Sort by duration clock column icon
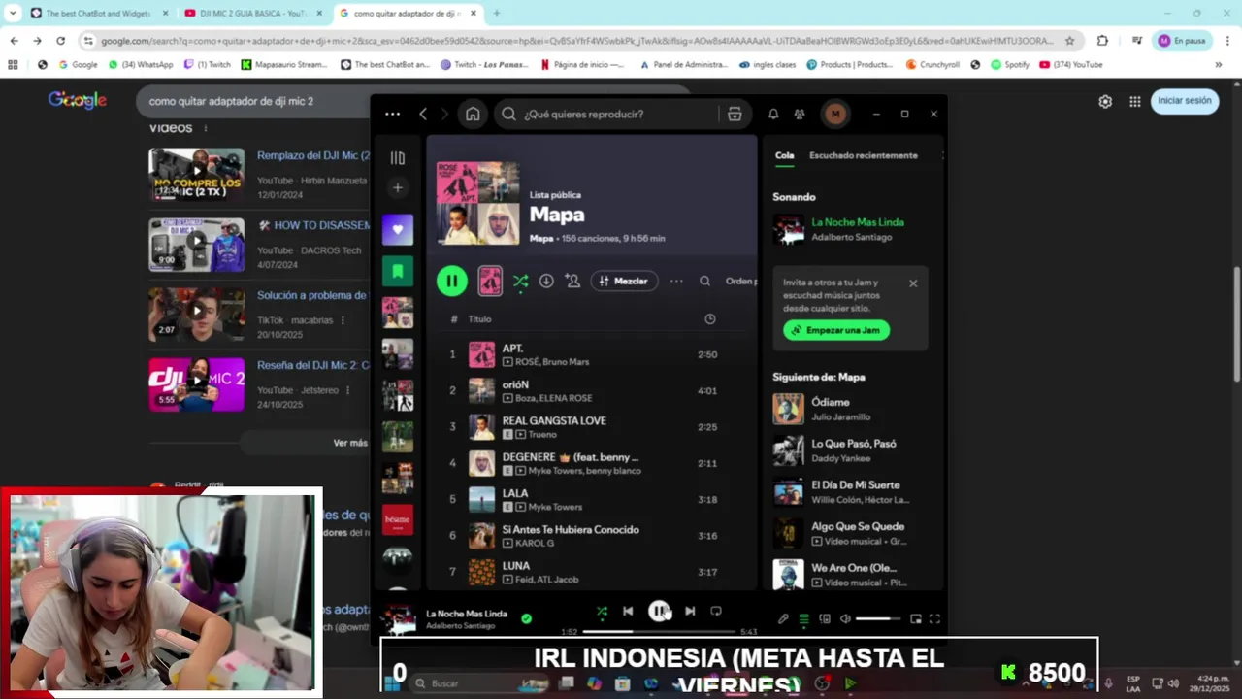The height and width of the screenshot is (699, 1242). coord(709,318)
